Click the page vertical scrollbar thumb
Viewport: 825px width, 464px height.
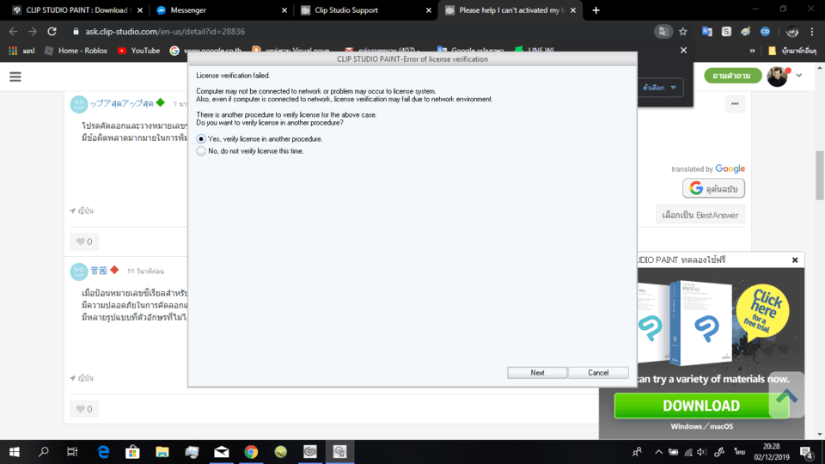click(820, 175)
